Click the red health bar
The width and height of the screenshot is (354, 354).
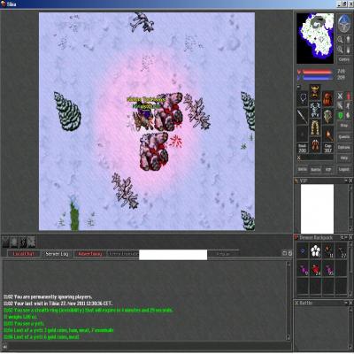pyautogui.click(x=318, y=72)
